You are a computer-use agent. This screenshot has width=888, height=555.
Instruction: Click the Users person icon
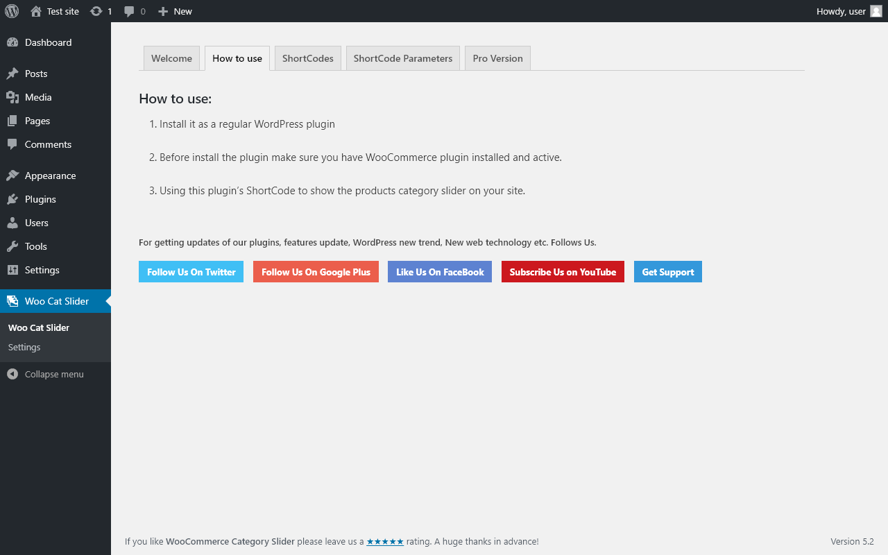point(12,223)
